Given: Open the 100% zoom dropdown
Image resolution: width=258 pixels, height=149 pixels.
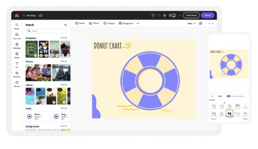Looking at the screenshot, I should point(191,23).
